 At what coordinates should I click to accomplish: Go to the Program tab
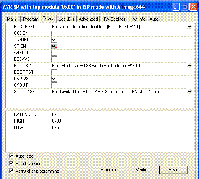pos(31,19)
